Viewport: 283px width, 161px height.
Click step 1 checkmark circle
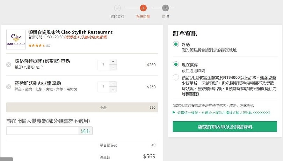click(118, 8)
